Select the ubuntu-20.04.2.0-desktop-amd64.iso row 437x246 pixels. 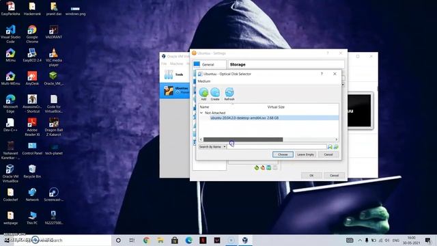click(x=268, y=118)
